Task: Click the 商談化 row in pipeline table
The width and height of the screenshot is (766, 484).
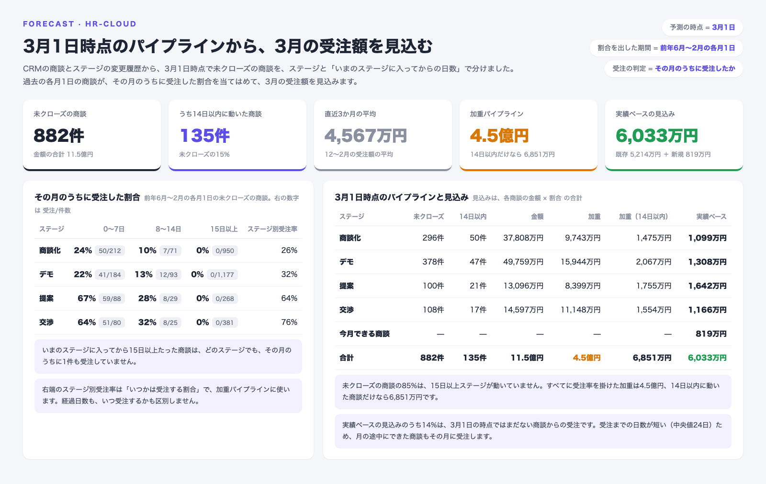Action: pos(533,238)
